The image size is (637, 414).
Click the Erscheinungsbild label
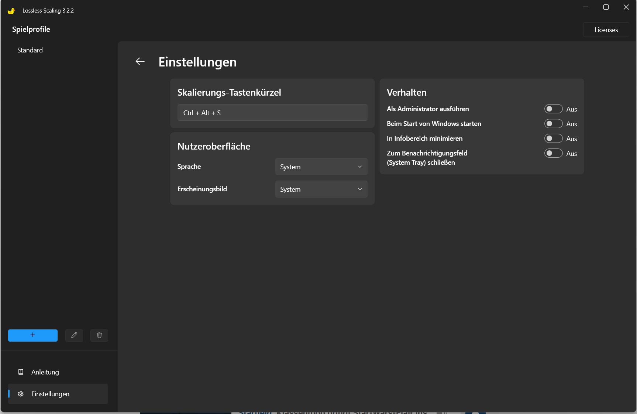point(202,189)
